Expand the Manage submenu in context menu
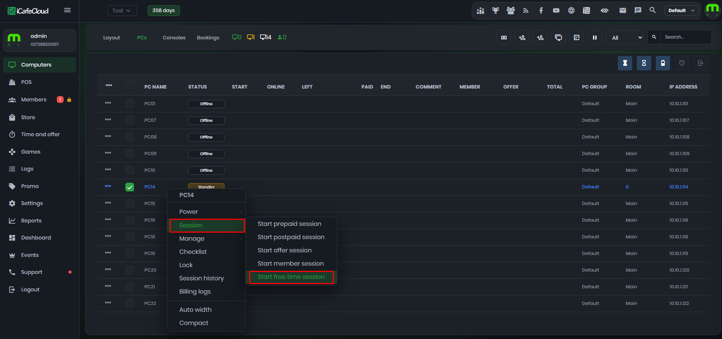Viewport: 722px width, 339px height. point(206,239)
